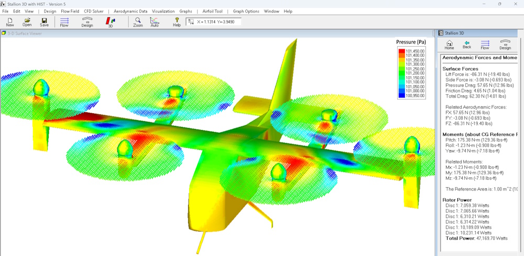The image size is (524, 256).
Task: Click the 3-D Surface Viewer title bar
Action: 217,33
